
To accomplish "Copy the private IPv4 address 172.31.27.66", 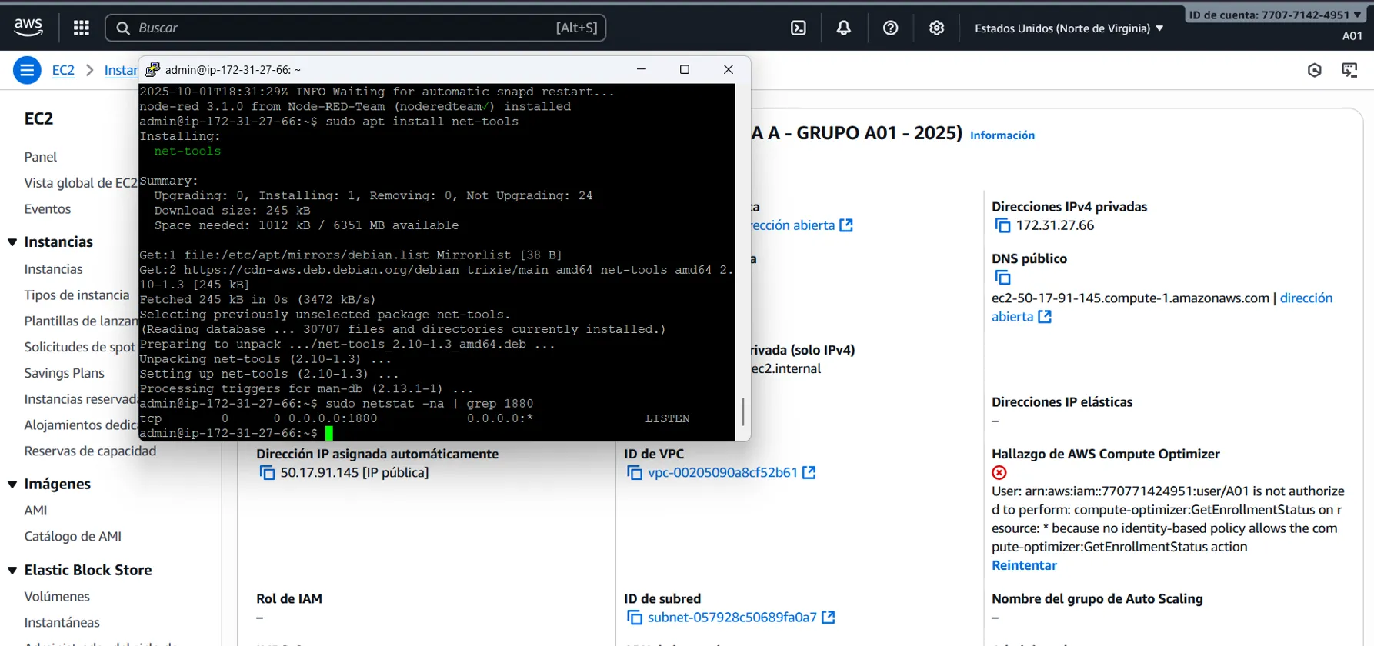I will (x=1002, y=225).
